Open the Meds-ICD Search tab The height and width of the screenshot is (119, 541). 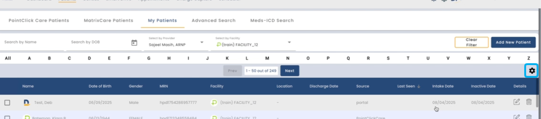[x=272, y=20]
